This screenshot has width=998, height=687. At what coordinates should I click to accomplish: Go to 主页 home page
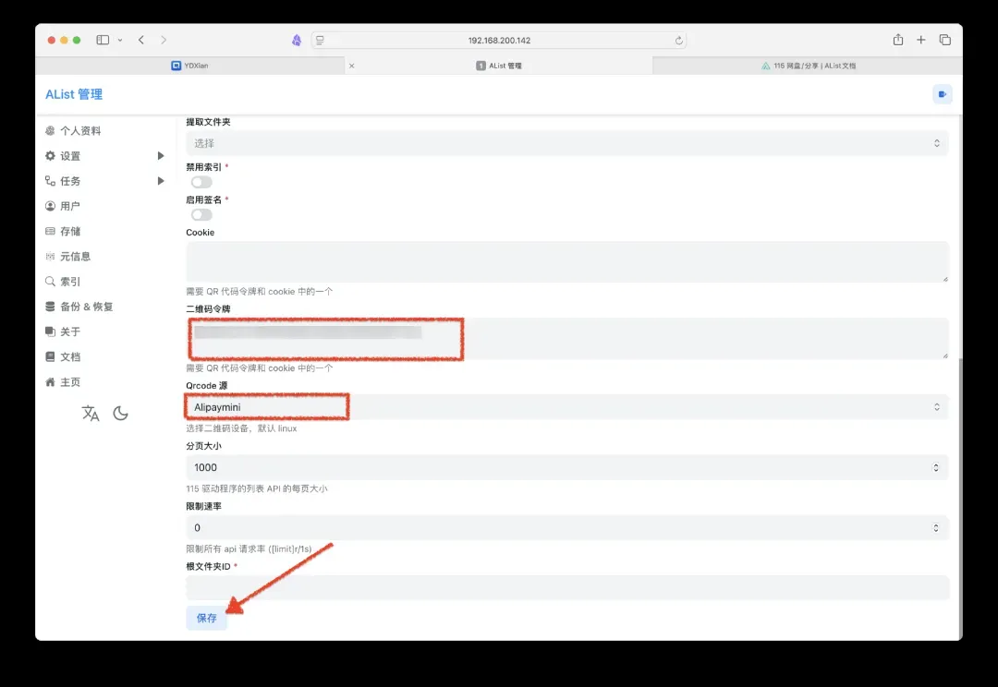[x=70, y=382]
